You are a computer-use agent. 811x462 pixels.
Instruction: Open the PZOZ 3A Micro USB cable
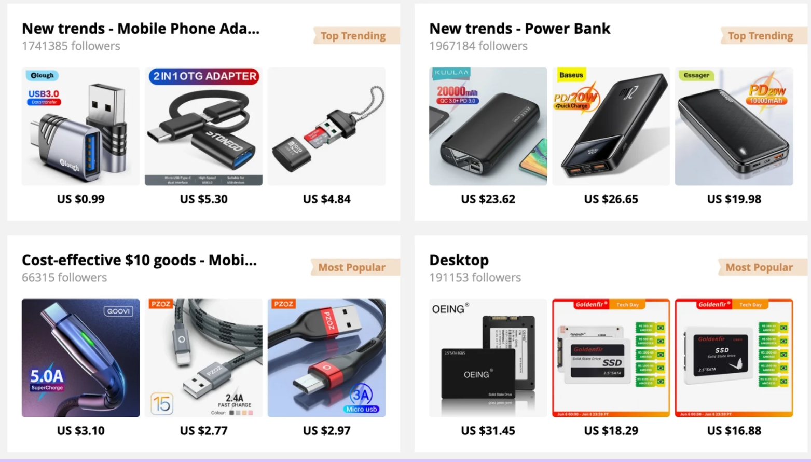pyautogui.click(x=326, y=358)
